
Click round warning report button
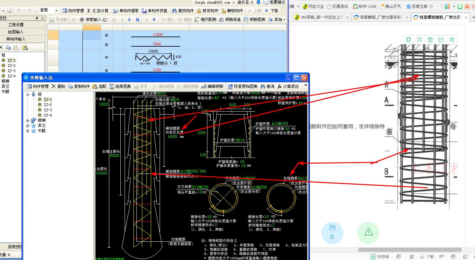(368, 233)
